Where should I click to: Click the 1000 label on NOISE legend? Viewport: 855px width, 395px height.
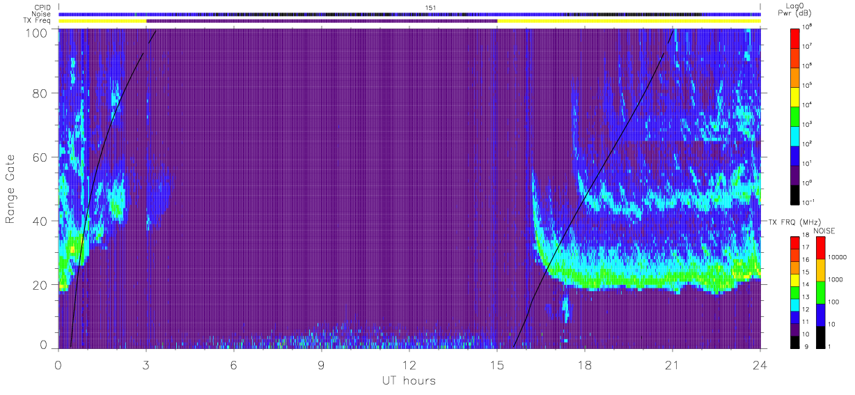[836, 279]
